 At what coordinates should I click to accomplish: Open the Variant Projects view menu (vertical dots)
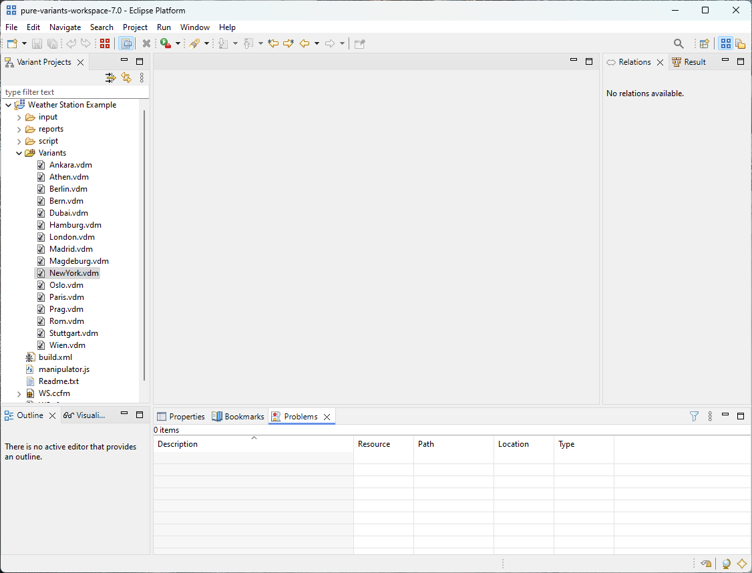click(141, 78)
